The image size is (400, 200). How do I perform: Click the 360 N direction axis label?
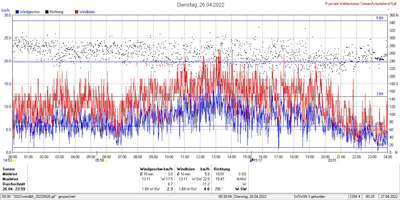pyautogui.click(x=394, y=15)
